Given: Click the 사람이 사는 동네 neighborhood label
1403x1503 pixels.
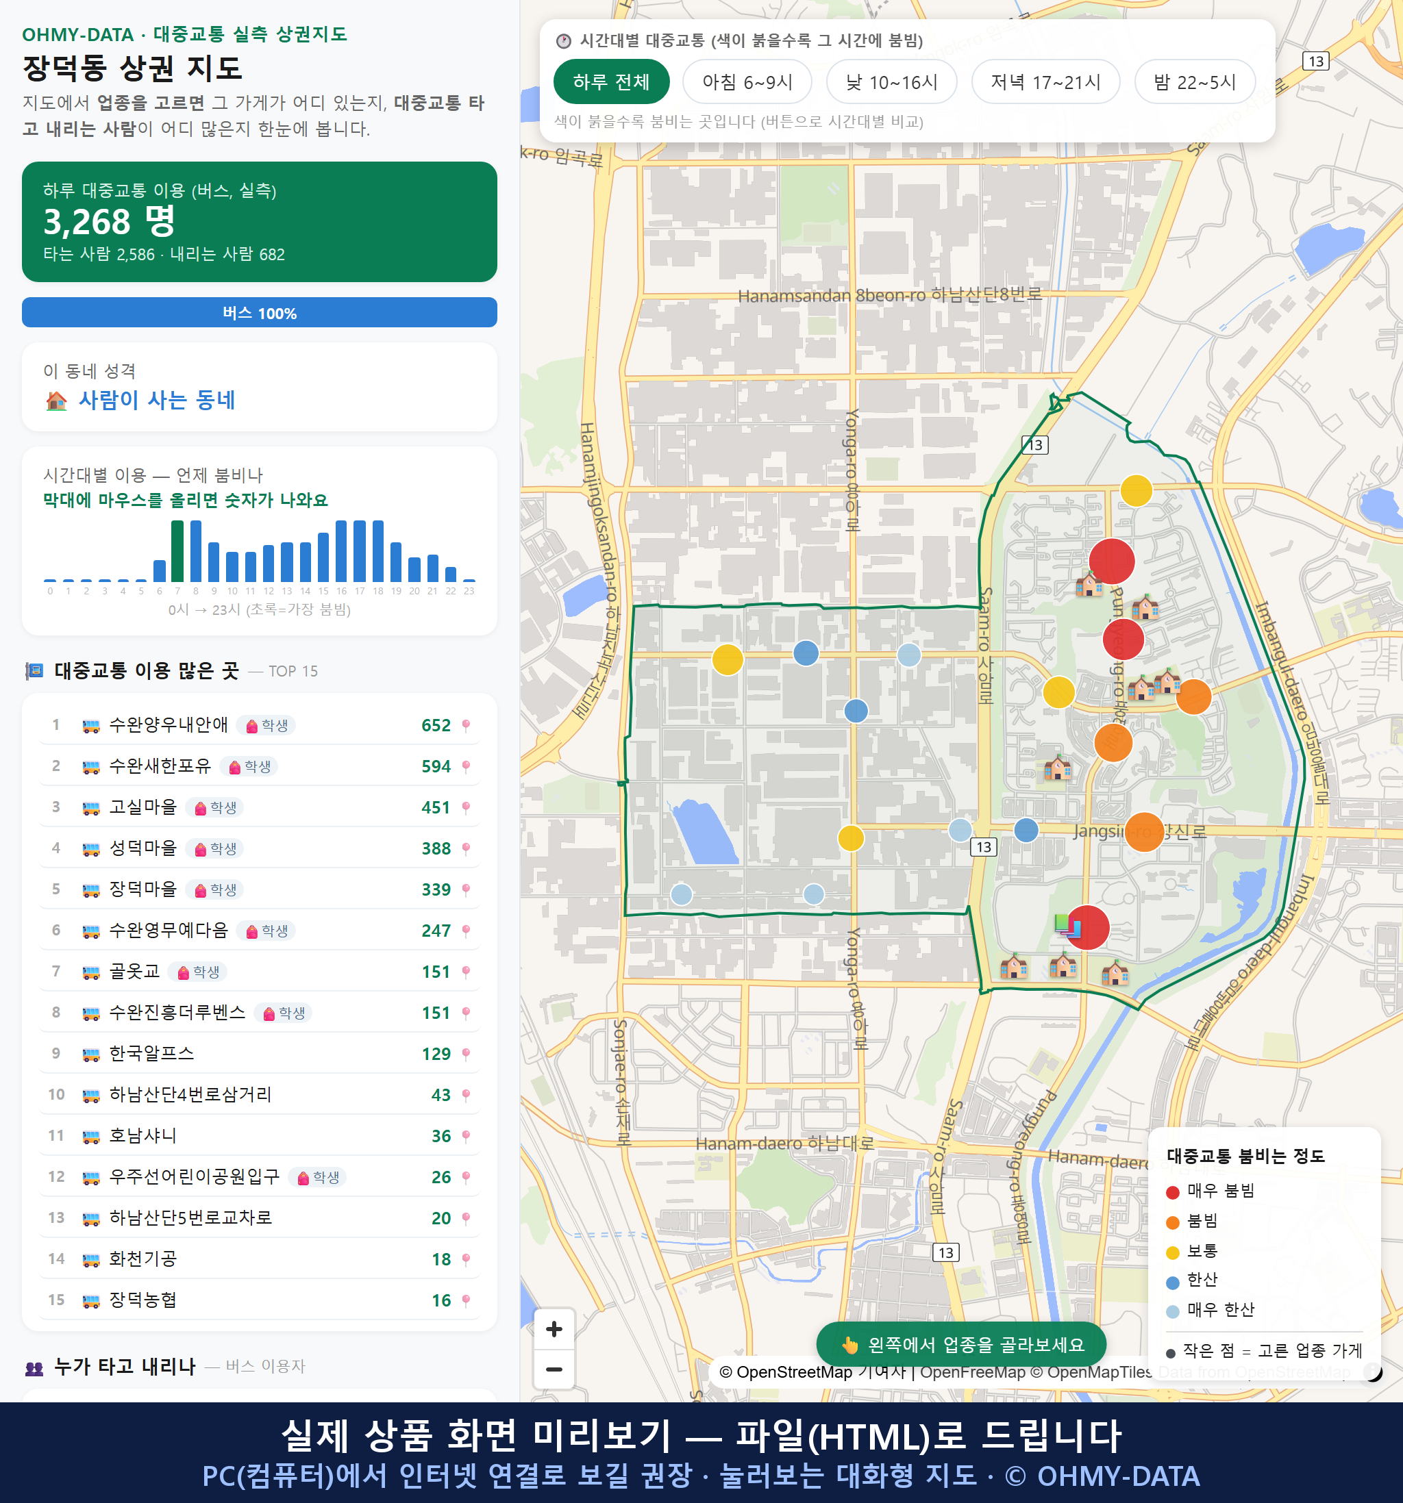Looking at the screenshot, I should [x=158, y=400].
